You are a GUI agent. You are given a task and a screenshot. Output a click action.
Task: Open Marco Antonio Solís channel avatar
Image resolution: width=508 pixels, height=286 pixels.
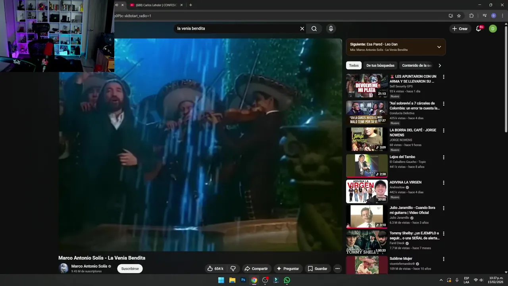tap(63, 269)
